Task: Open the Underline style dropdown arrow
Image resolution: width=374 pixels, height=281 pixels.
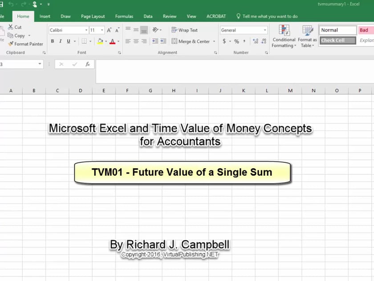Action: pos(75,41)
